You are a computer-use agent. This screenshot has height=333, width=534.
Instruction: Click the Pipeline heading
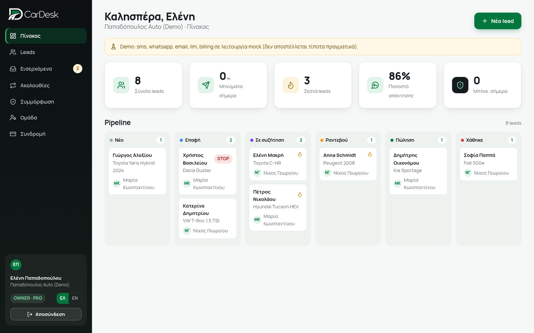pos(117,123)
